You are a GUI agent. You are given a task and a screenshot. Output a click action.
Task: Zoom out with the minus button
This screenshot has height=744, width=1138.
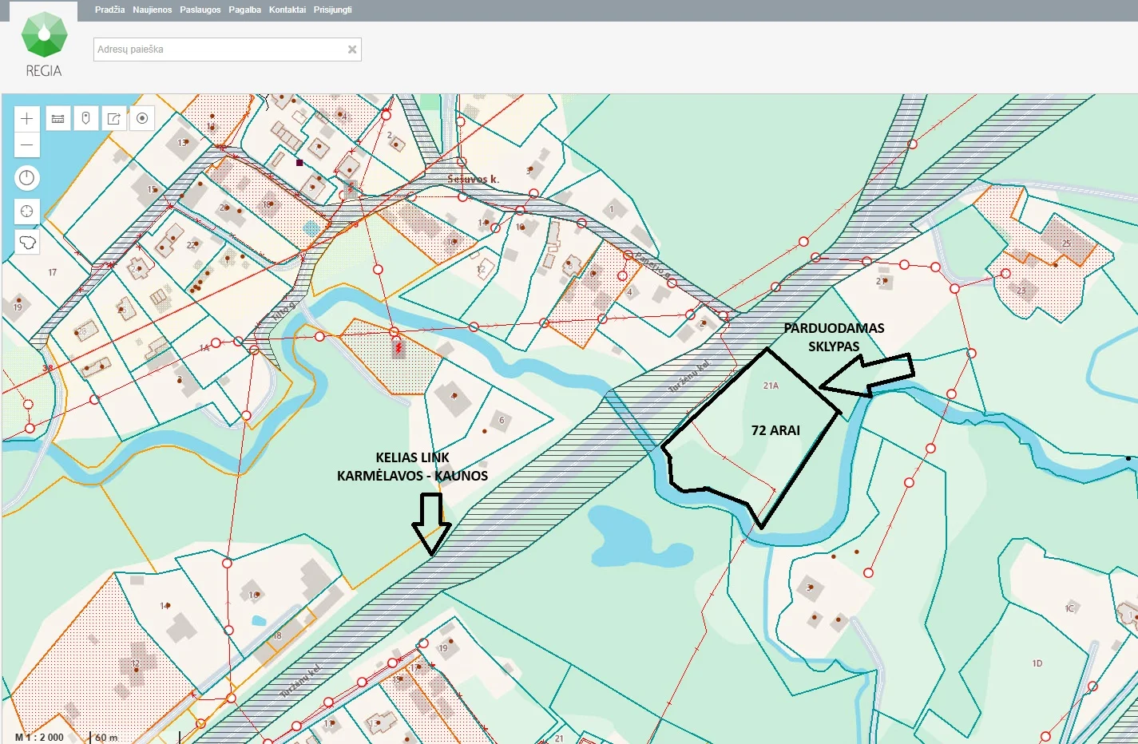coord(26,144)
